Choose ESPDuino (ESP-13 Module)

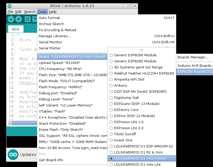point(142,104)
